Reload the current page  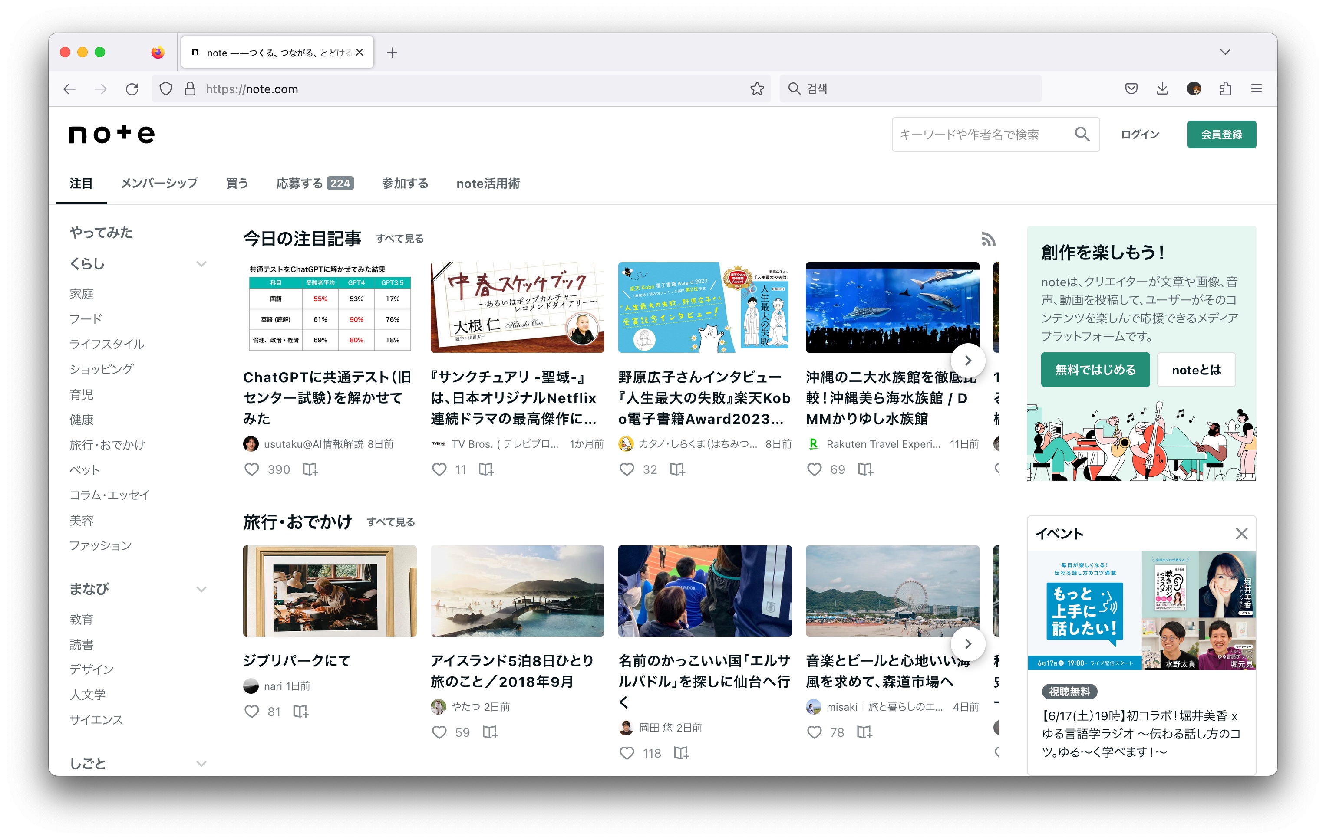pos(132,89)
